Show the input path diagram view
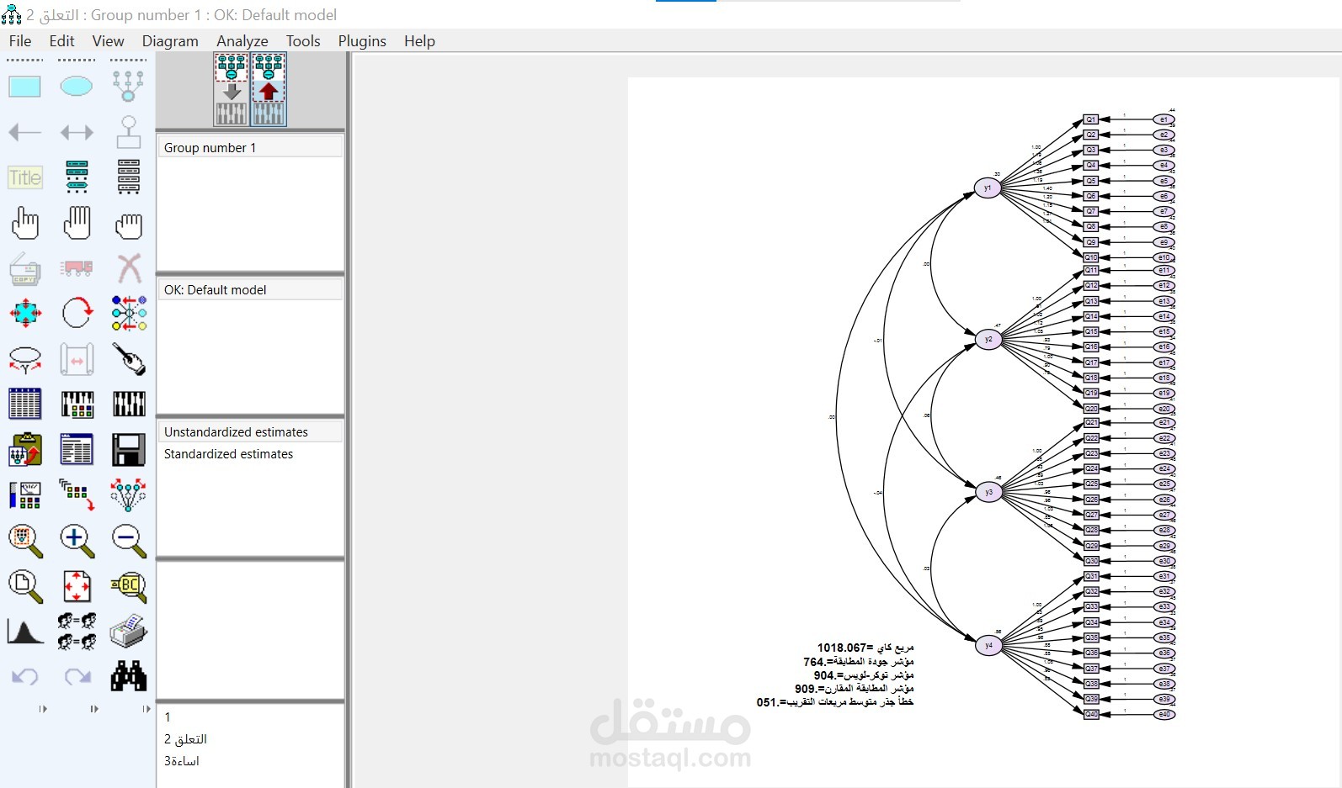Viewport: 1342px width, 788px height. [232, 89]
